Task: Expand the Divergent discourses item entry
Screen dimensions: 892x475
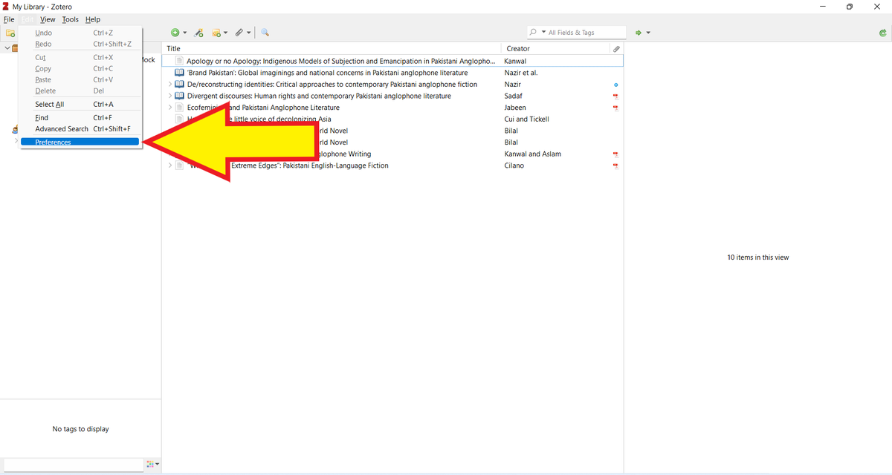Action: [x=169, y=96]
